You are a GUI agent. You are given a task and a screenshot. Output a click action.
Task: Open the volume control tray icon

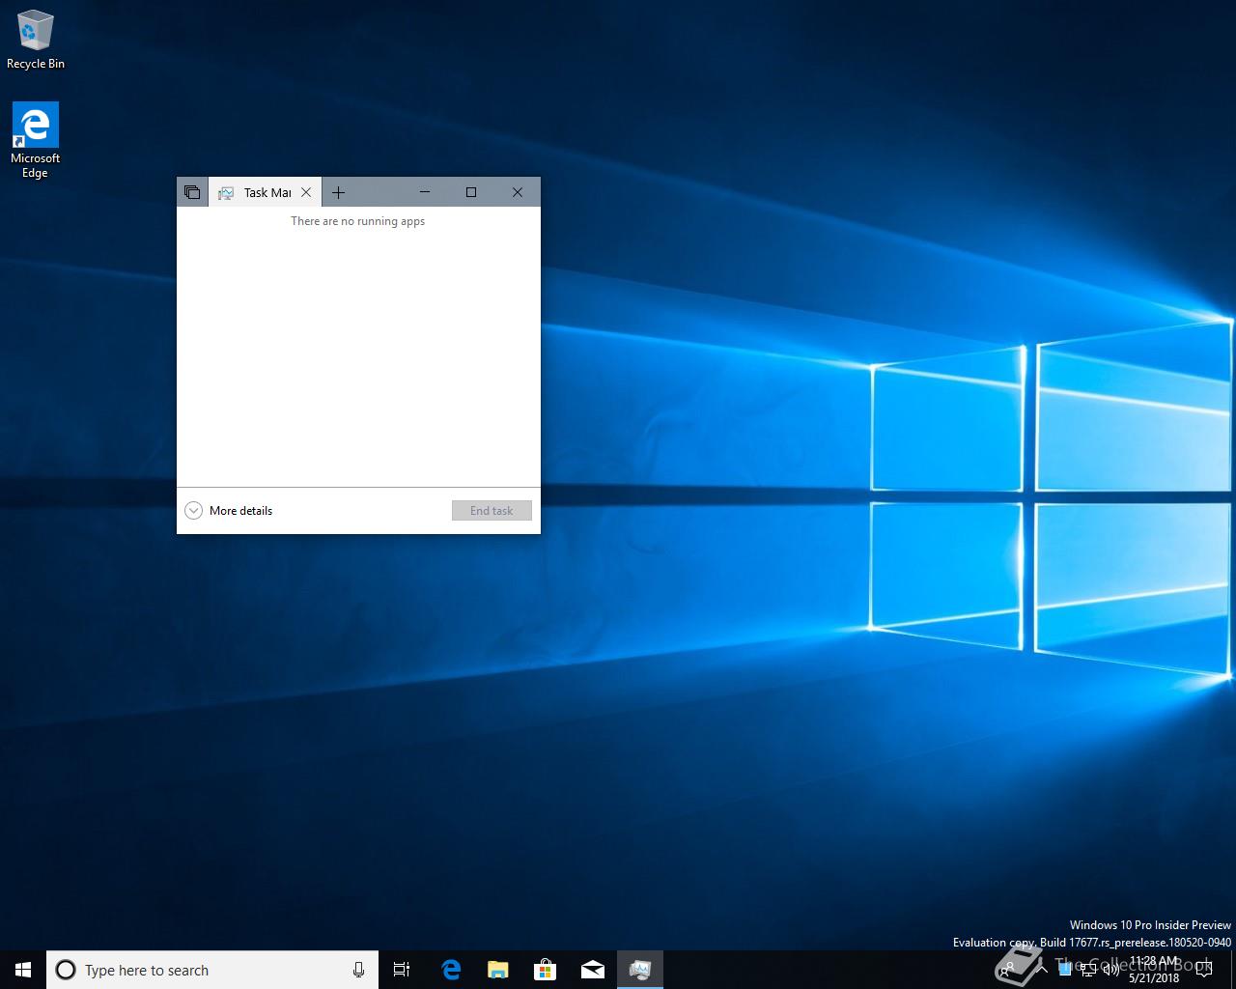tap(1110, 970)
